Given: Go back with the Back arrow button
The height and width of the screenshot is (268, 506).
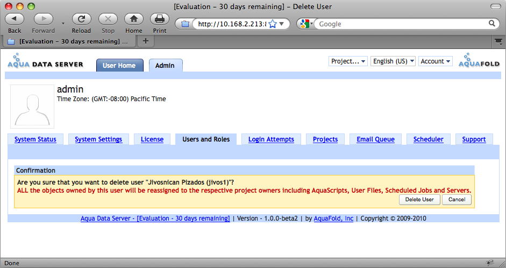Looking at the screenshot, I should pyautogui.click(x=14, y=19).
